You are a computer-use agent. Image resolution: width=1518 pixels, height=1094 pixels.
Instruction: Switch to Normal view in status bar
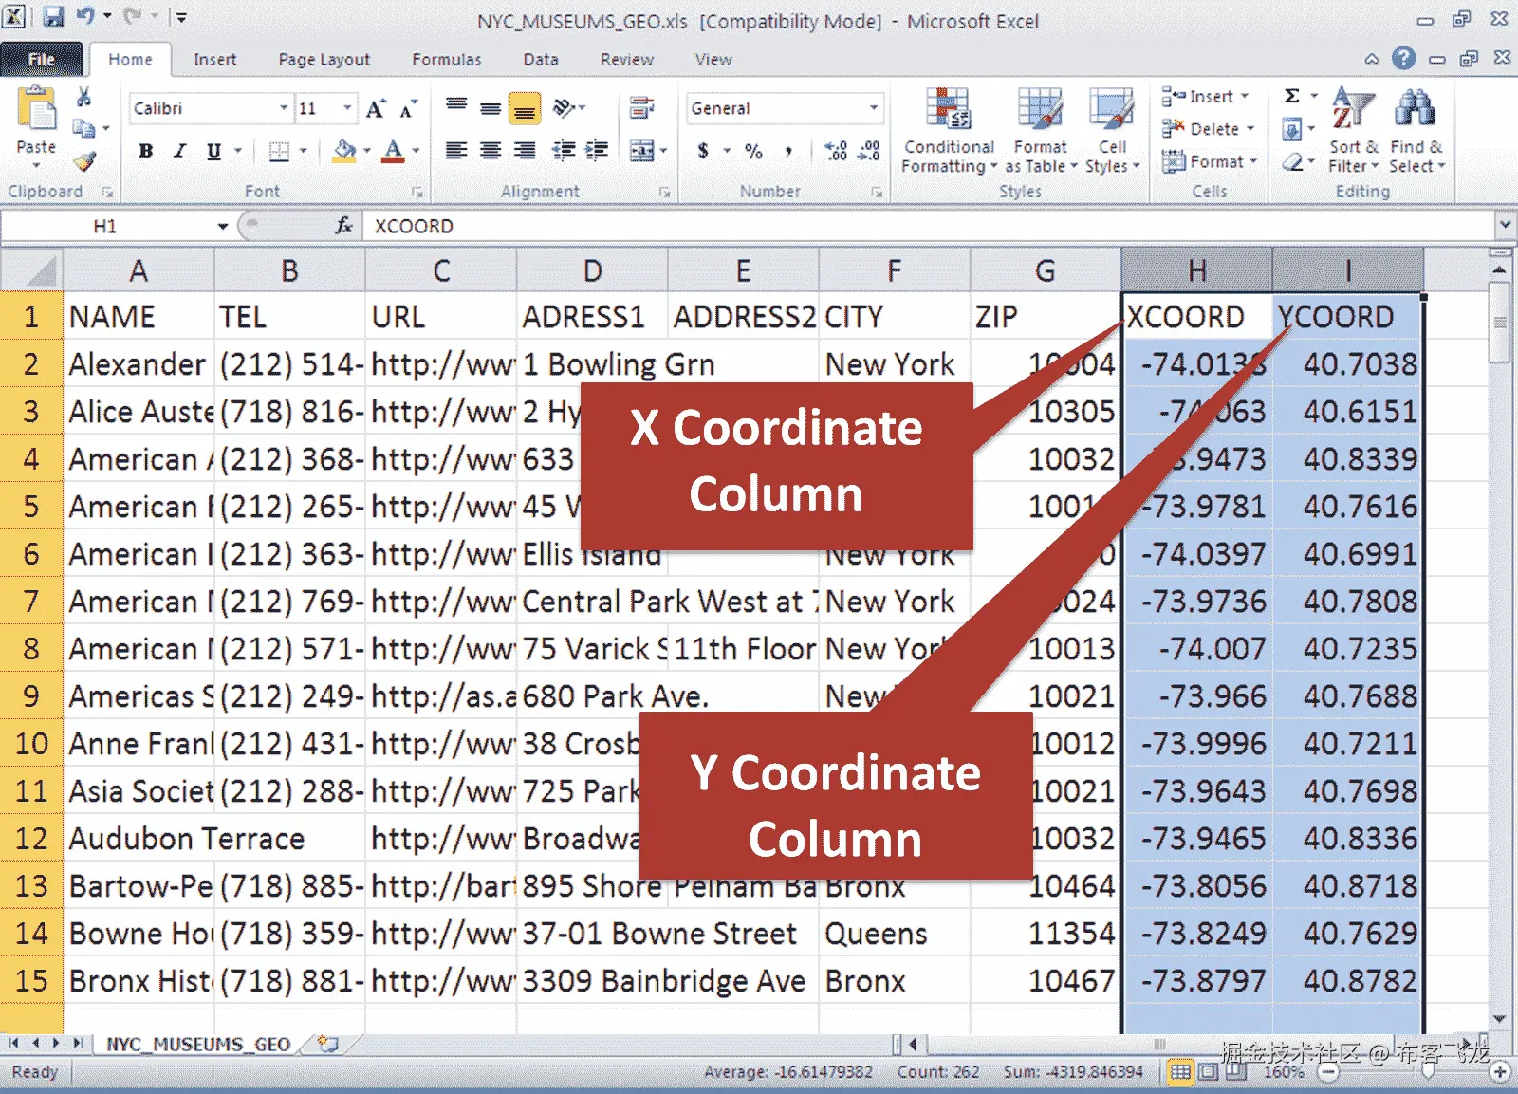point(1179,1072)
